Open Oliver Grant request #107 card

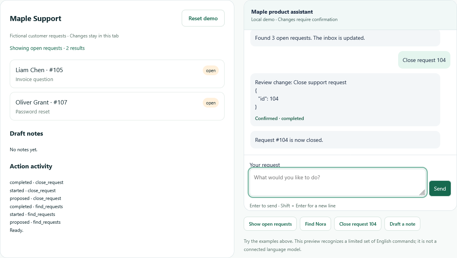117,106
